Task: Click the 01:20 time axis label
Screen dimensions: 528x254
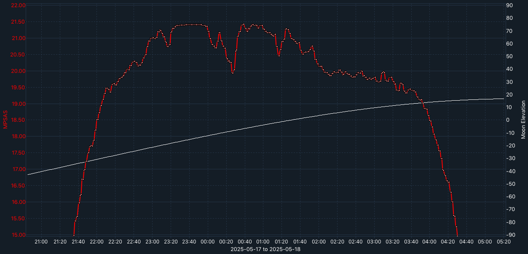Action: click(282, 242)
